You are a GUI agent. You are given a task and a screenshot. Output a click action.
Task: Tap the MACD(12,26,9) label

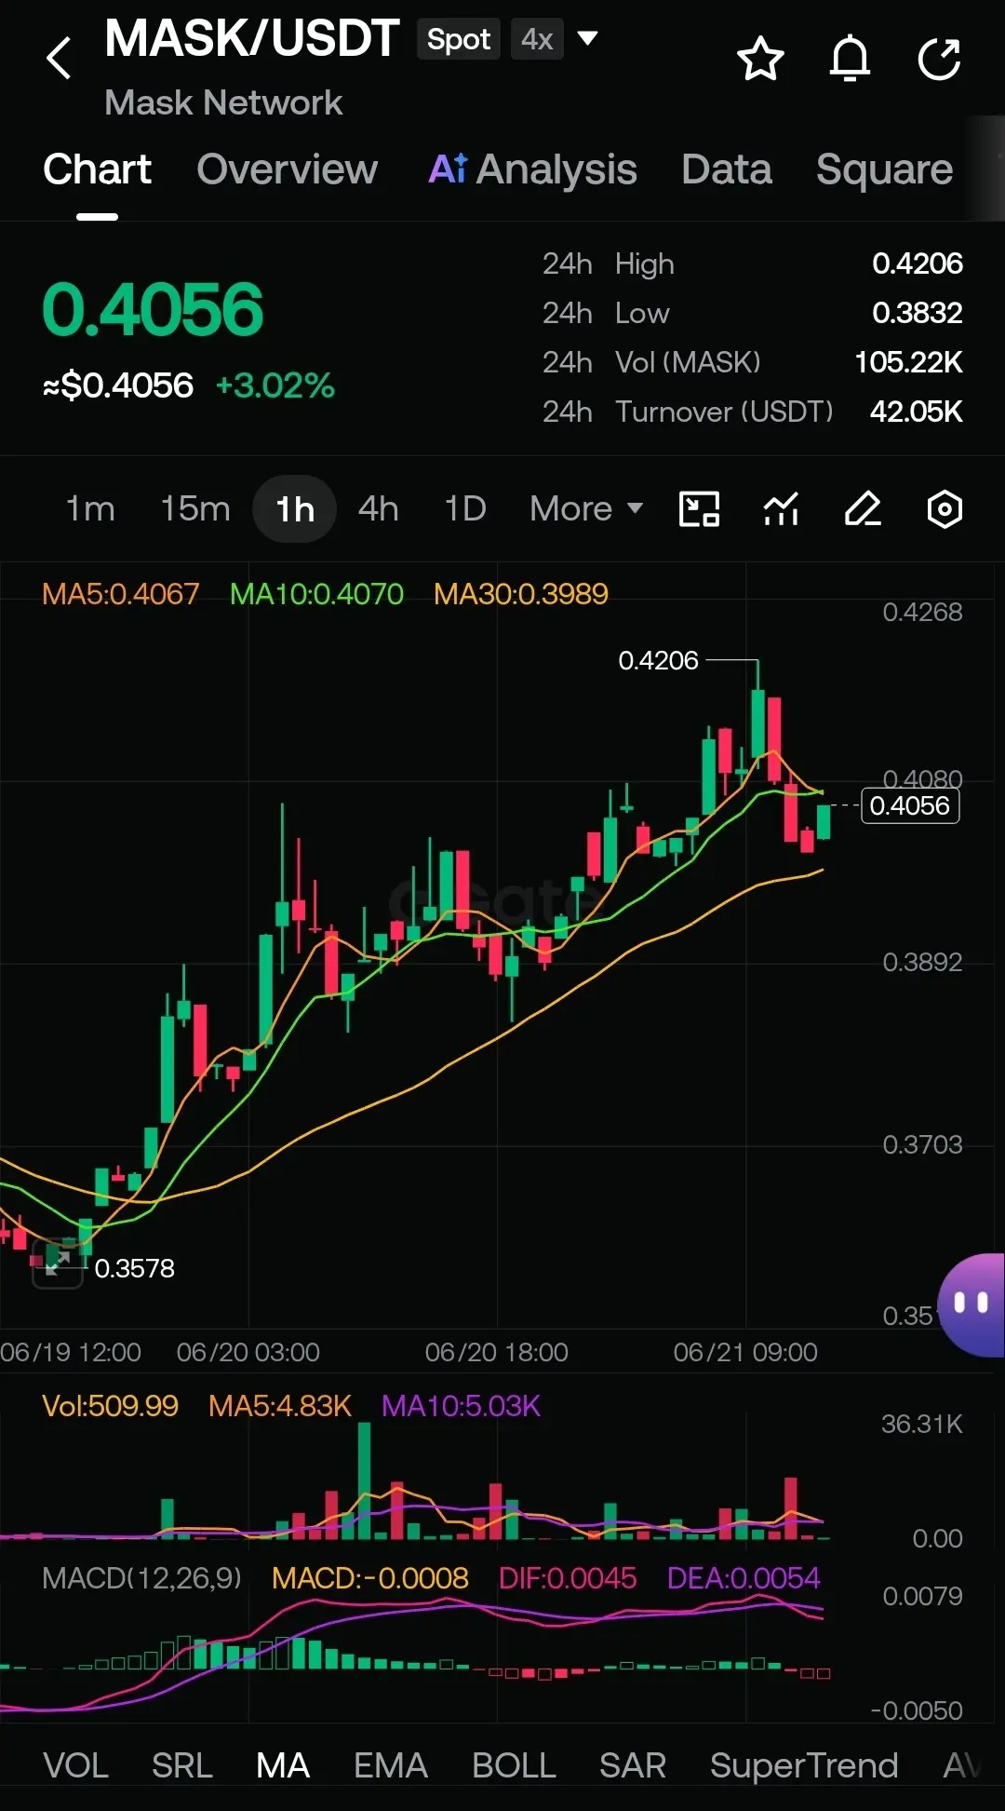[x=142, y=1578]
